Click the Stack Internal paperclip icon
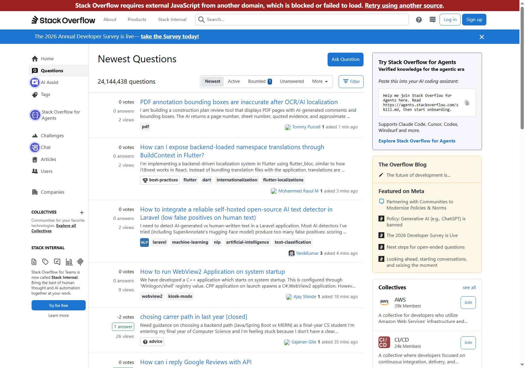Screen dimensions: 525x368 coord(80,262)
